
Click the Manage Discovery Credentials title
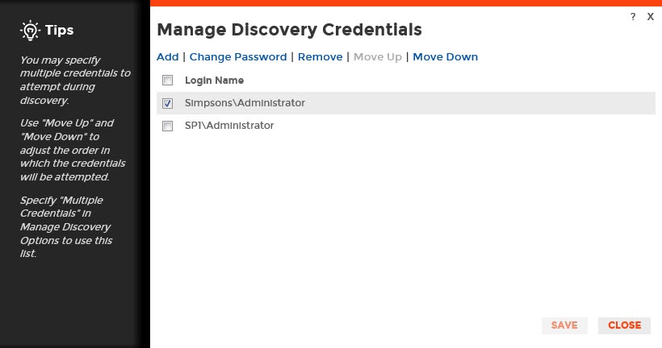(289, 30)
